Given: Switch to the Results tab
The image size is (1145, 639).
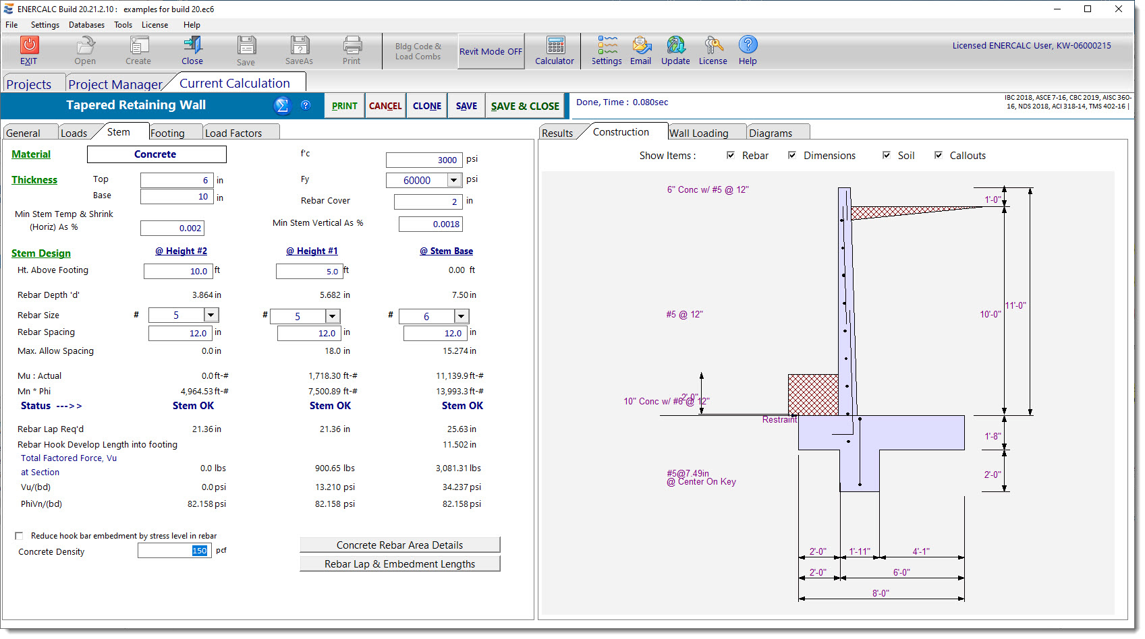Looking at the screenshot, I should pyautogui.click(x=557, y=133).
